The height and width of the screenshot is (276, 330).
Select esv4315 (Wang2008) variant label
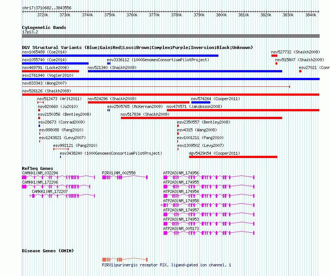point(197,130)
